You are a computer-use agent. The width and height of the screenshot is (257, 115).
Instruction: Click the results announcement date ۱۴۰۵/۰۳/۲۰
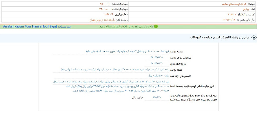tap(157, 63)
